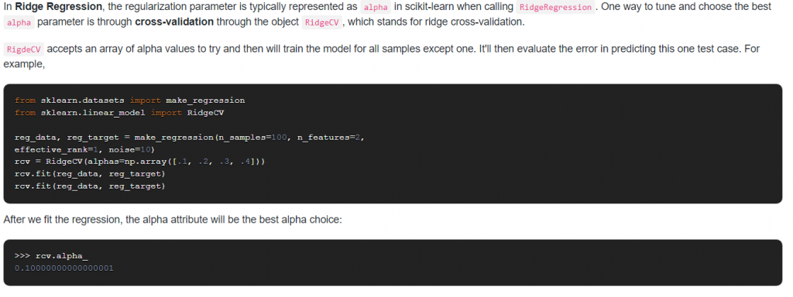Screen dimensions: 793x297
Task: Click the output value 0.1000000000000001
Action: coord(64,268)
